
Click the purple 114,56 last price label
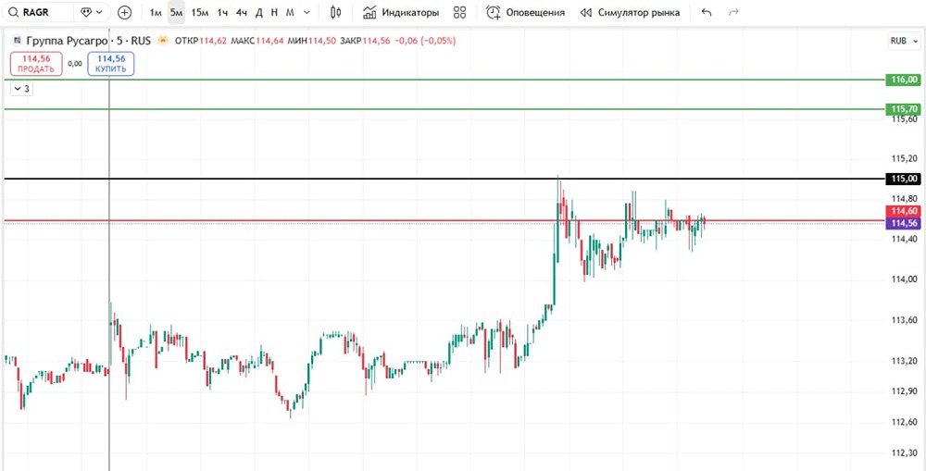pos(904,222)
